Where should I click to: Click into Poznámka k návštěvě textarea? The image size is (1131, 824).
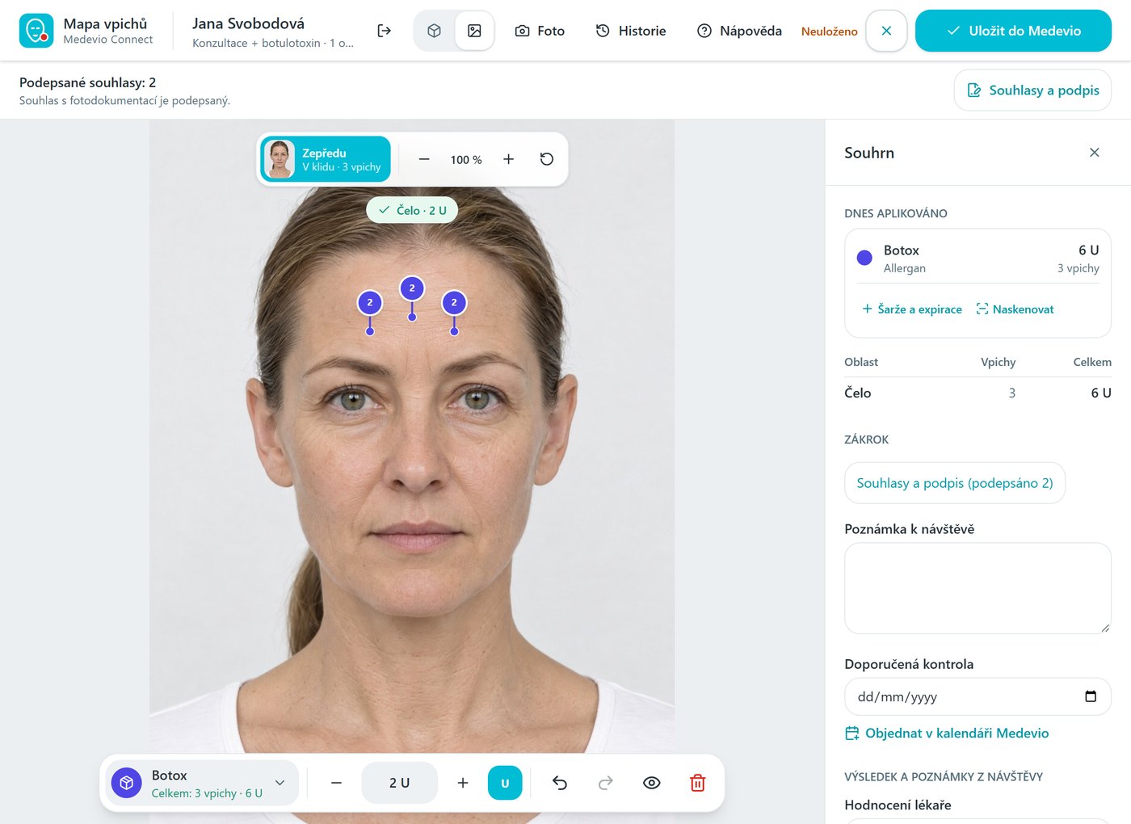[x=978, y=588]
